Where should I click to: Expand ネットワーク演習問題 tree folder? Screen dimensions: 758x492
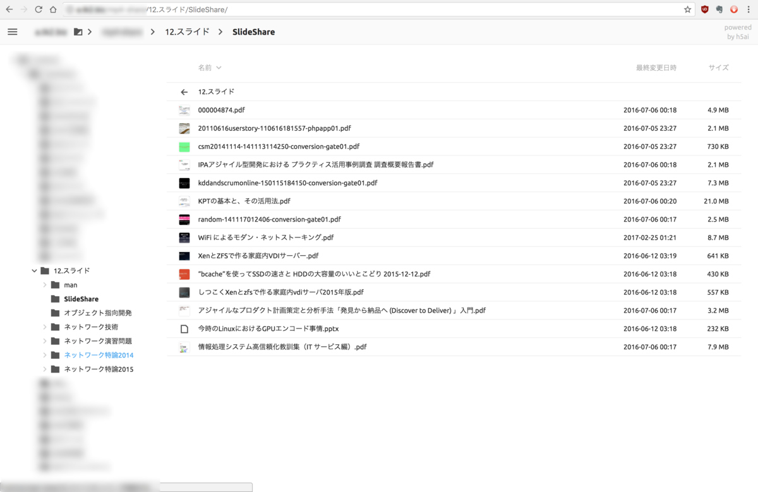45,341
